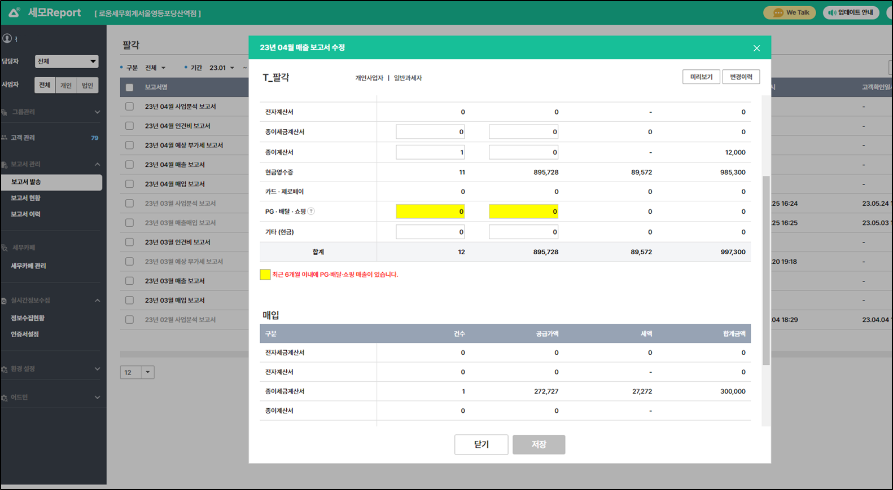The image size is (893, 490).
Task: Open 업데이트 안내 announcements
Action: (x=851, y=12)
